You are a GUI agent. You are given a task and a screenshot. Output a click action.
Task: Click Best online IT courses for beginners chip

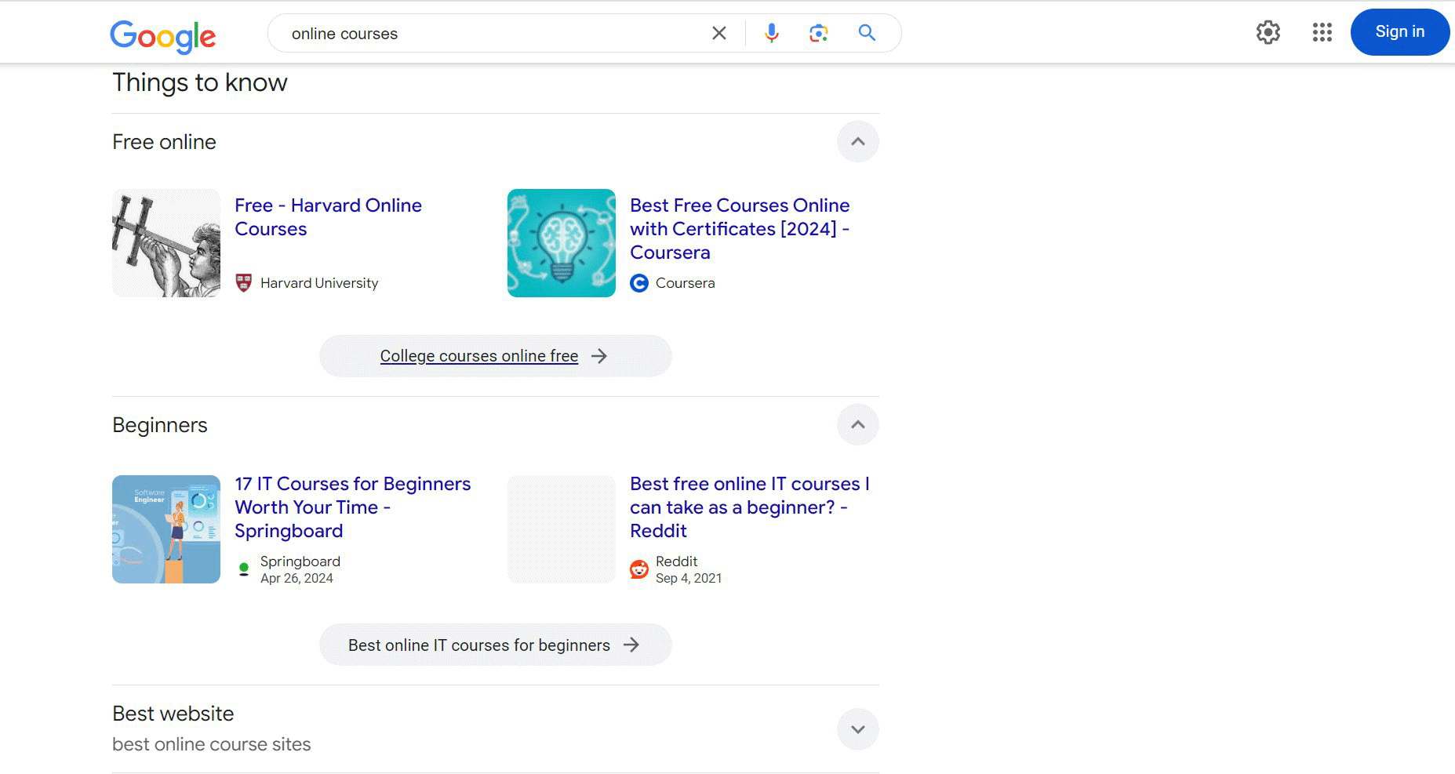click(x=495, y=645)
